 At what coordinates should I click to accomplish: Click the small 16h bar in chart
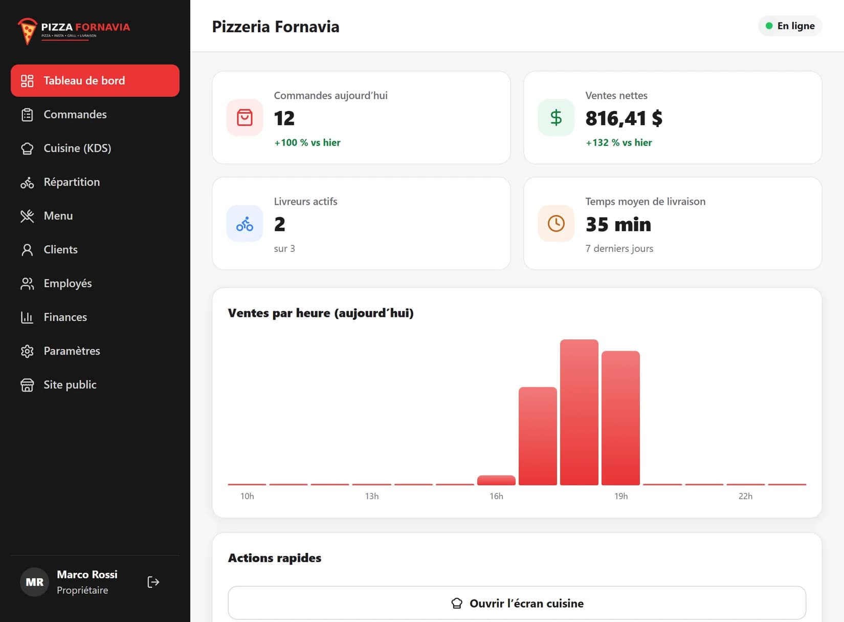click(496, 480)
